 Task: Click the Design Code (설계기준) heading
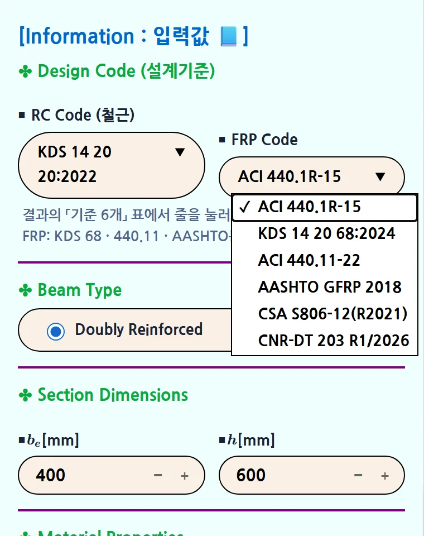pos(117,71)
